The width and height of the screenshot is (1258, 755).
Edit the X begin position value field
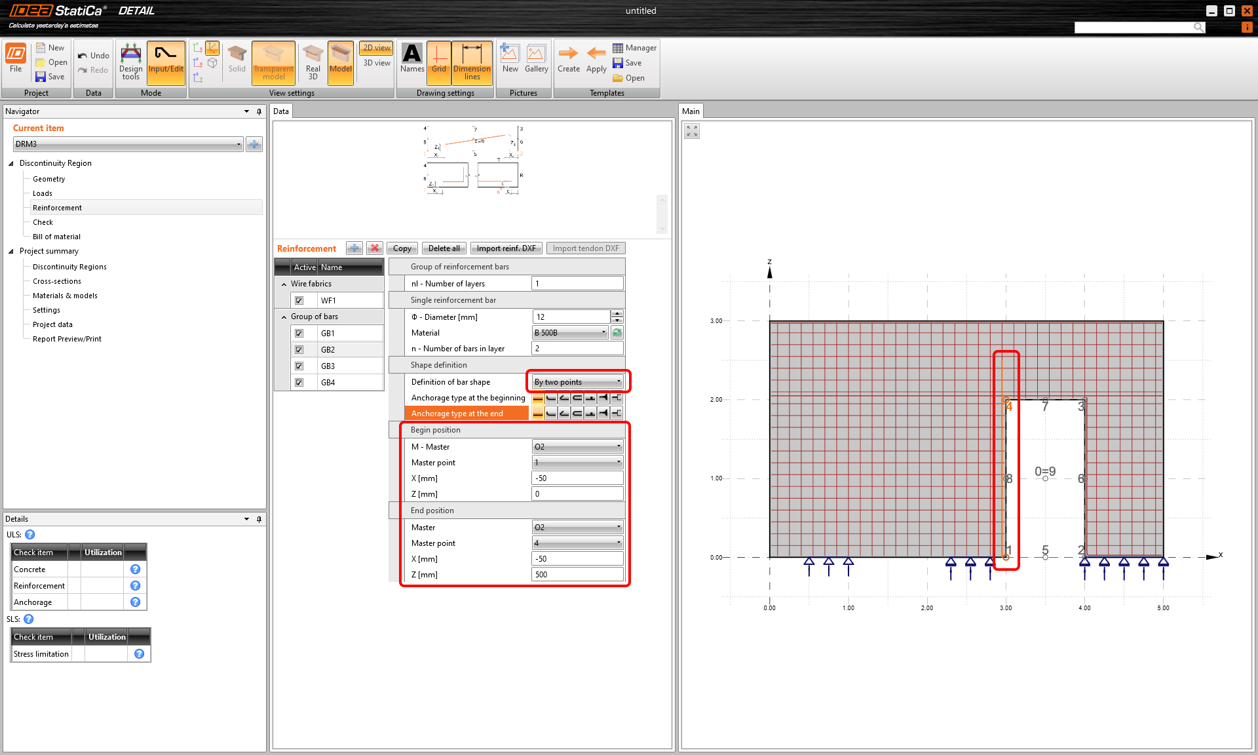575,478
